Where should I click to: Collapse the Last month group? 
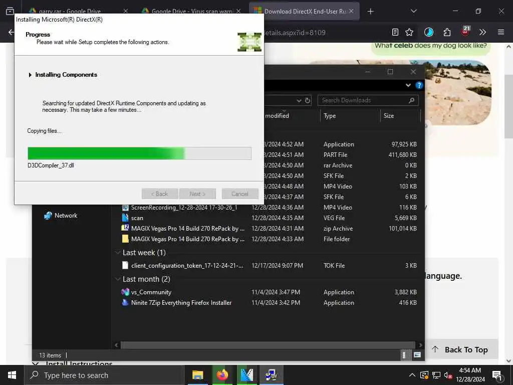click(x=117, y=279)
